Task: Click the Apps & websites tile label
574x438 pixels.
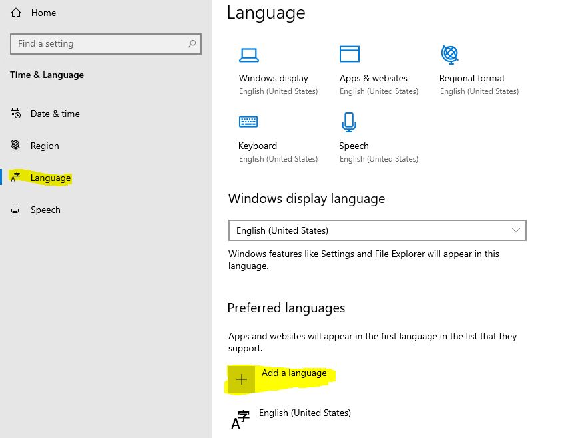Action: click(x=374, y=79)
